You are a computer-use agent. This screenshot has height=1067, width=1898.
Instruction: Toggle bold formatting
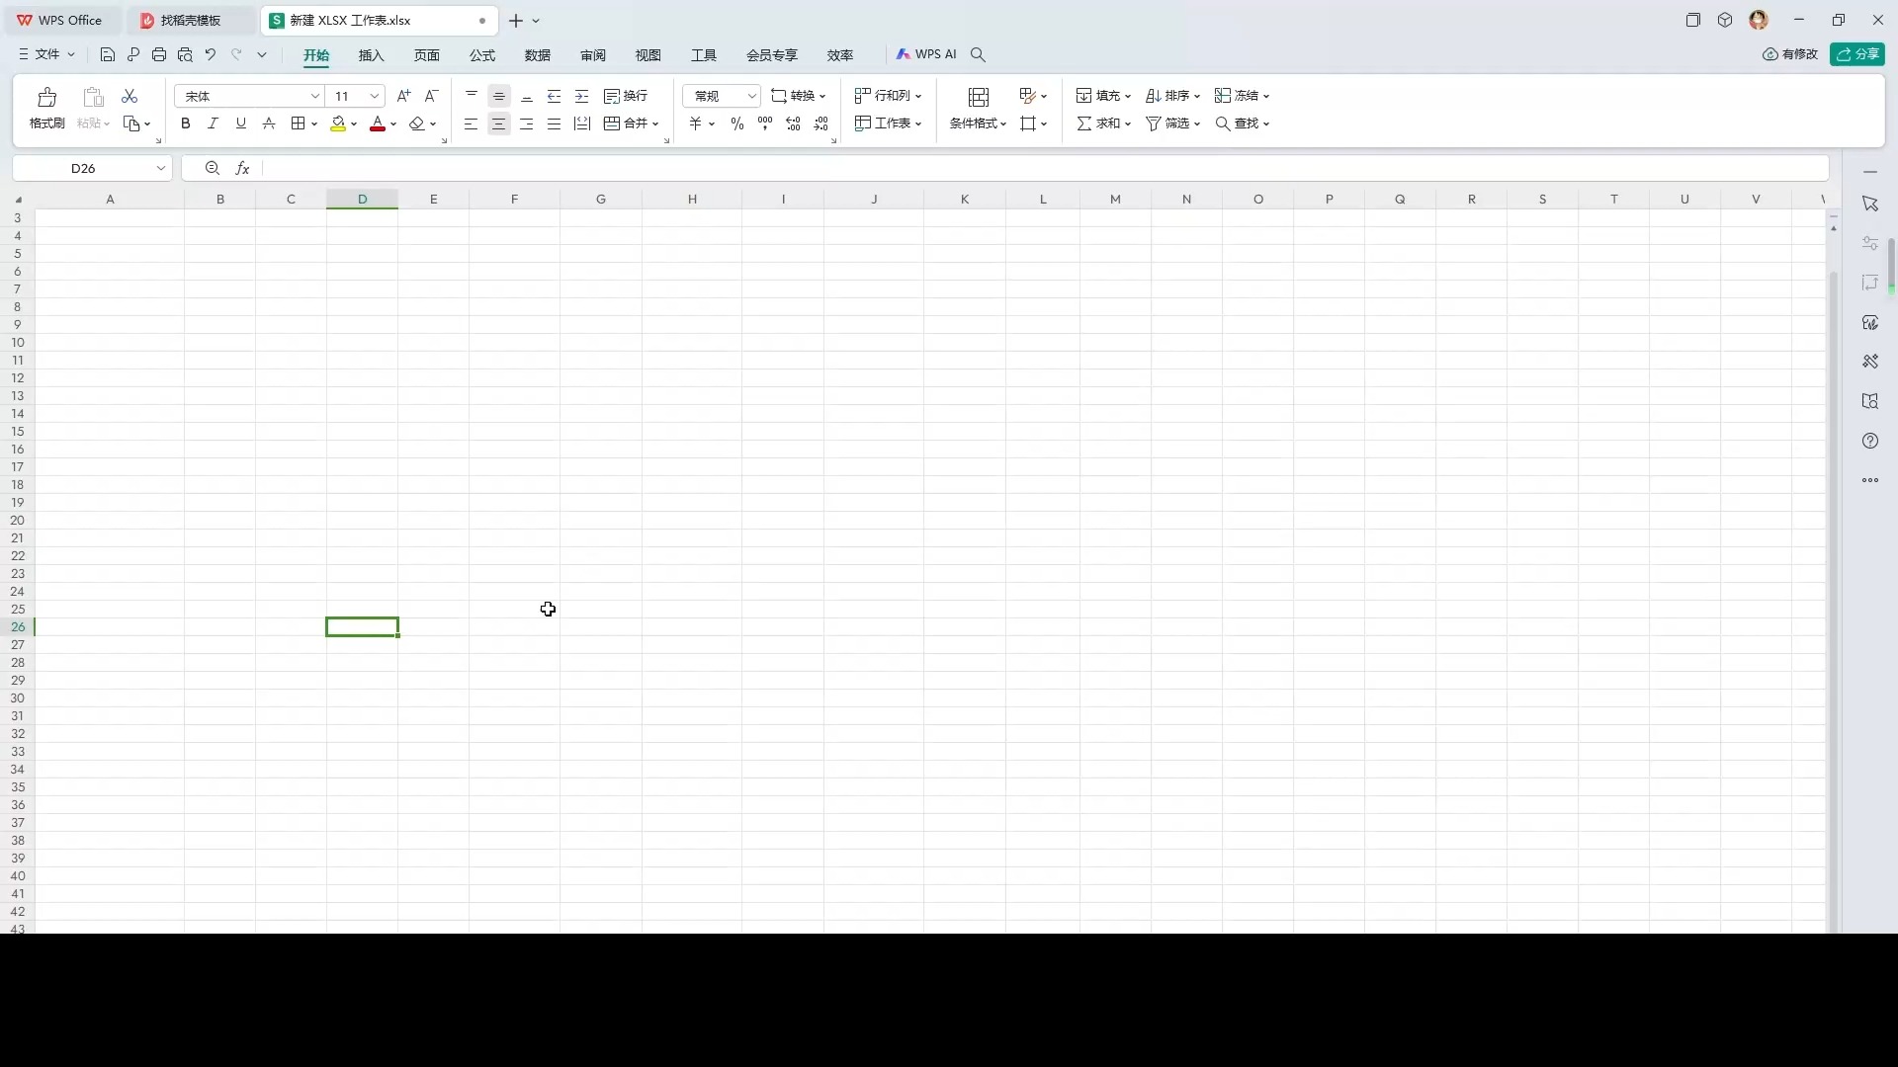click(x=185, y=123)
